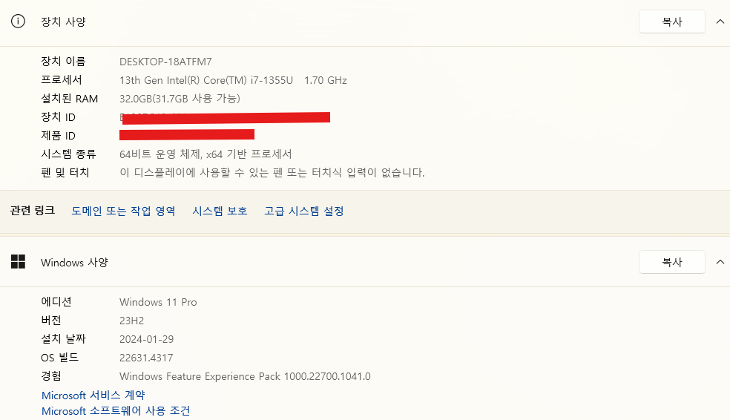Collapse the Windows 사양 section chevron

pos(720,262)
